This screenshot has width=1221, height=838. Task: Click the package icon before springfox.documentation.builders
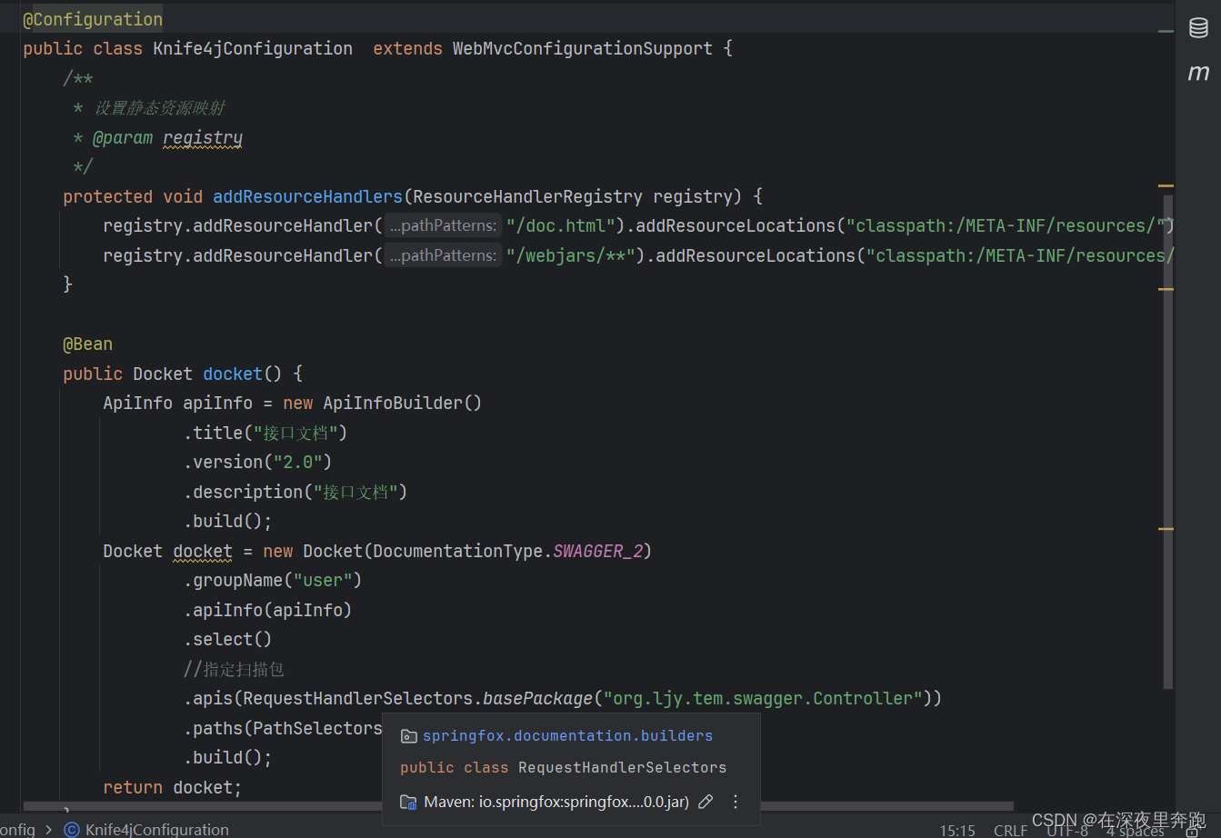408,735
